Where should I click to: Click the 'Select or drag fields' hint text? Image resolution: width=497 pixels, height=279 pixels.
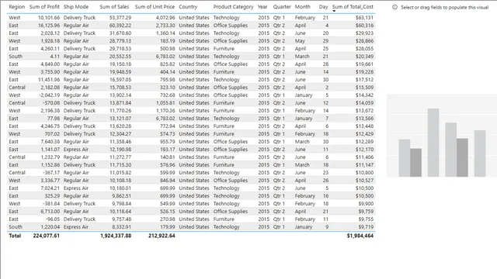click(444, 7)
